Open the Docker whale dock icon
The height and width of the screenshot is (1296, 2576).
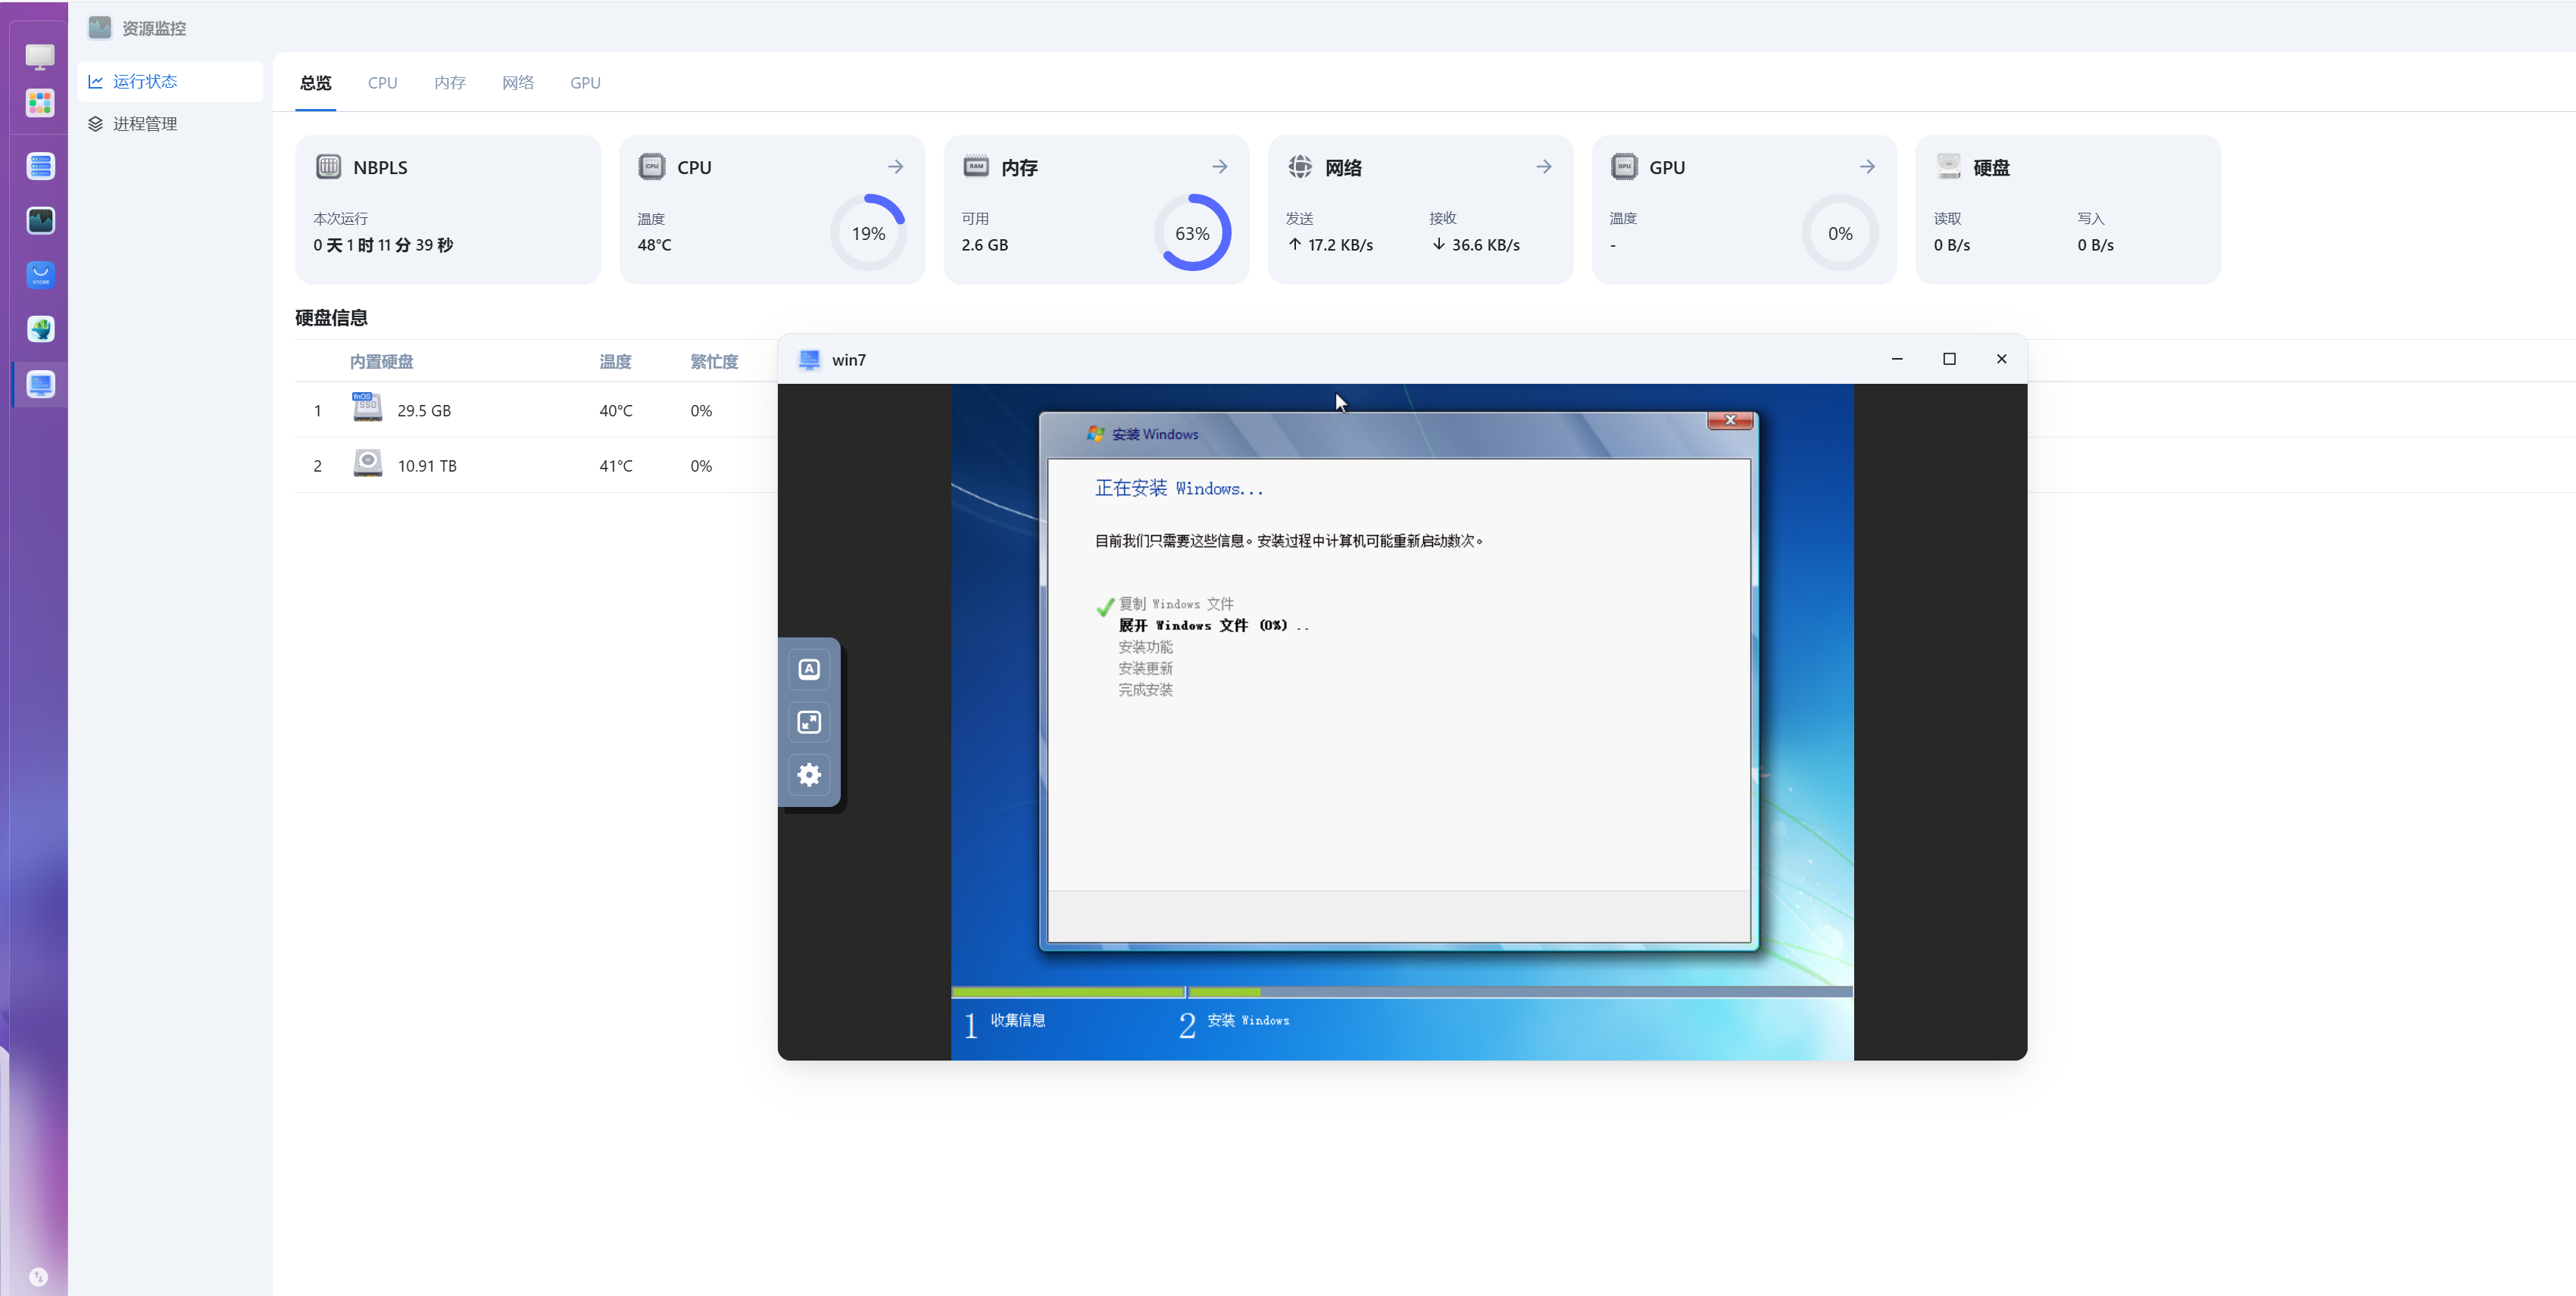pos(40,329)
